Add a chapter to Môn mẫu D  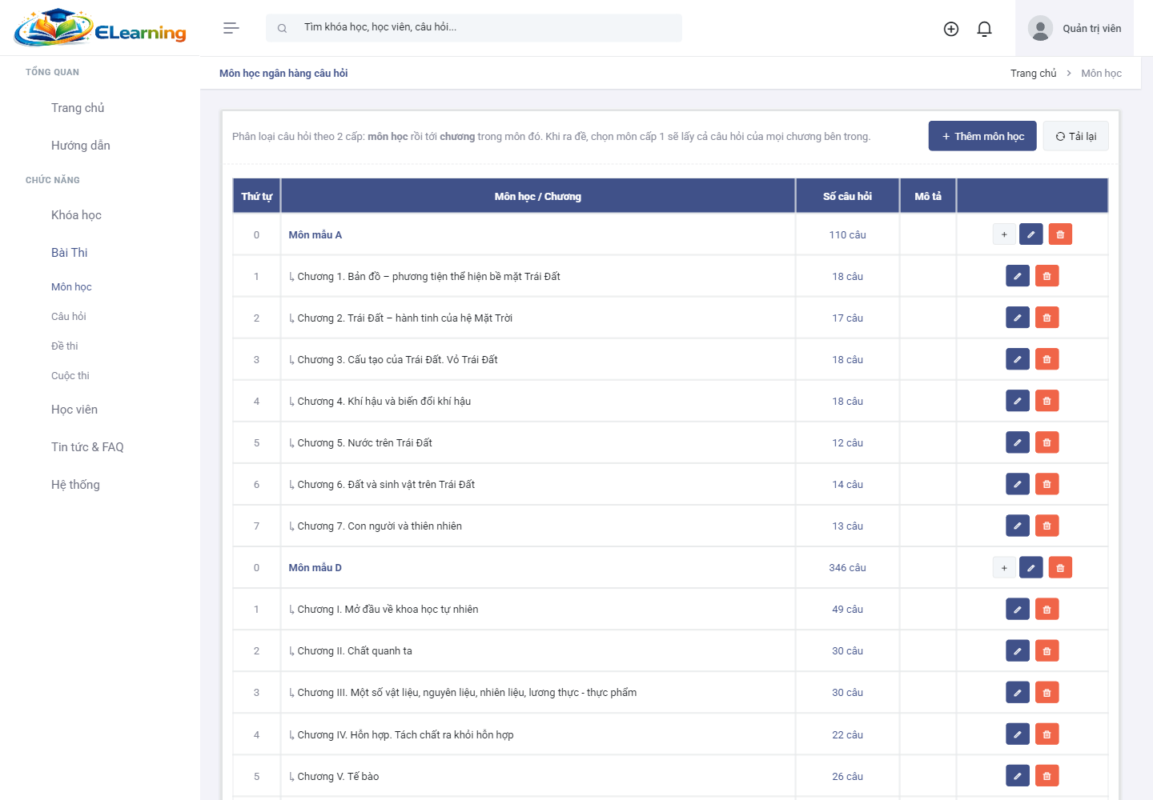coord(1004,567)
